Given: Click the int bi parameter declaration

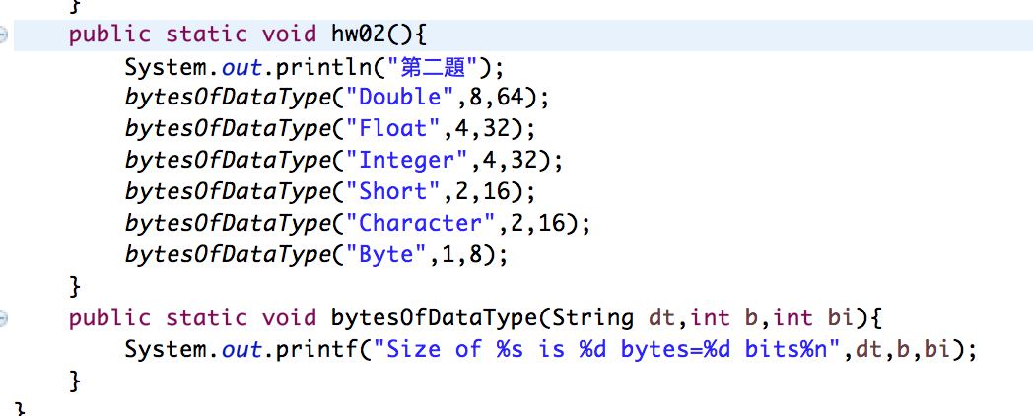Looking at the screenshot, I should (811, 319).
